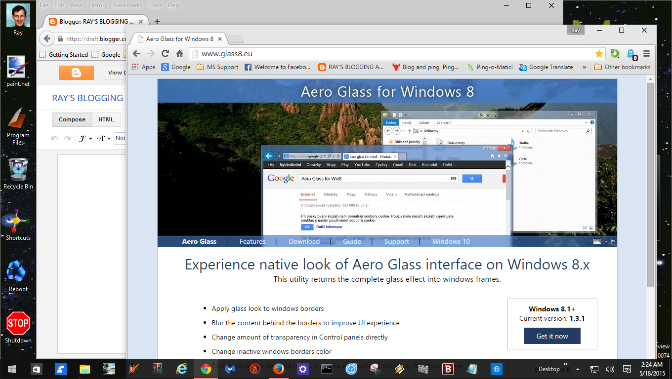Click the volume speaker tray icon
The image size is (672, 379).
pyautogui.click(x=610, y=369)
